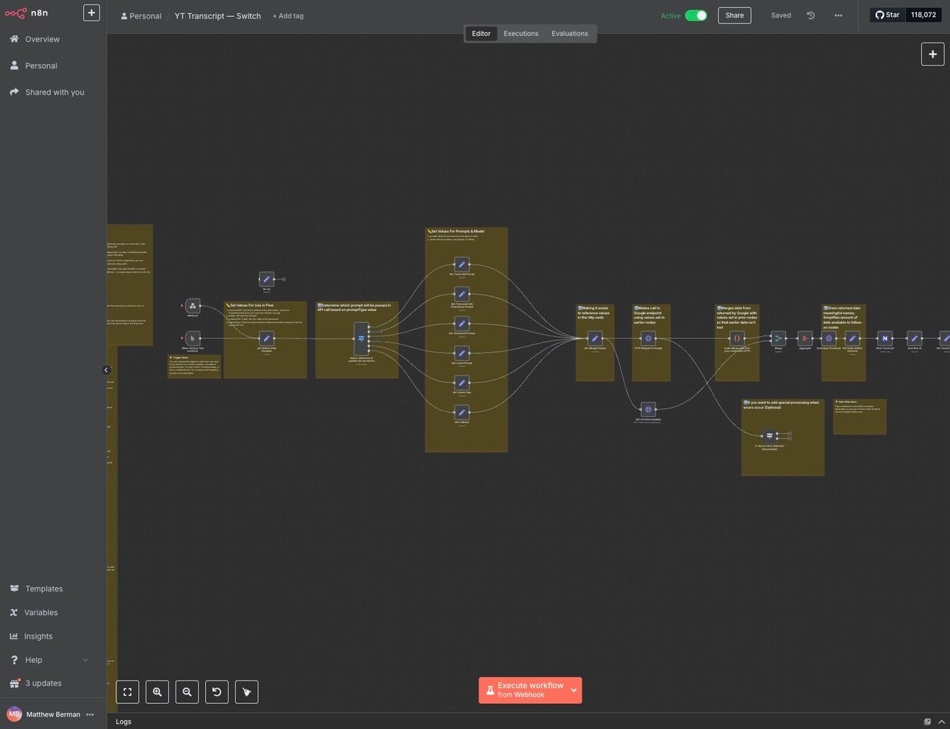950x729 pixels.
Task: Click the Tidy Up workflow icon
Action: coord(246,692)
